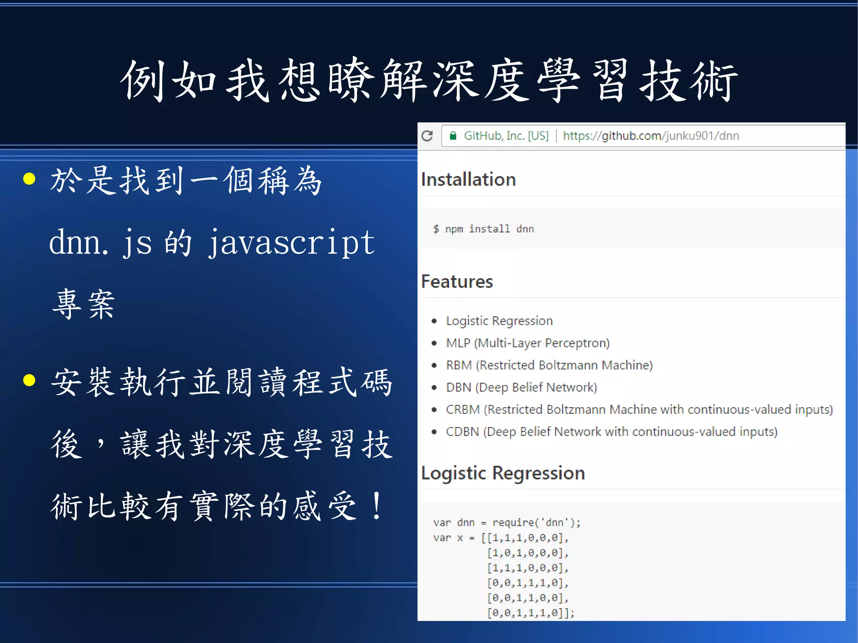Click the CRBM continuous-valued inputs list item

coord(639,410)
